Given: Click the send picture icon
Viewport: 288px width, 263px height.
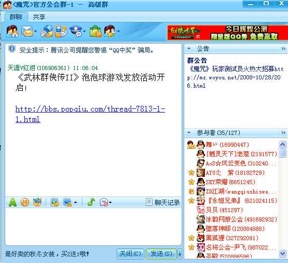Looking at the screenshot, I should (54, 202).
